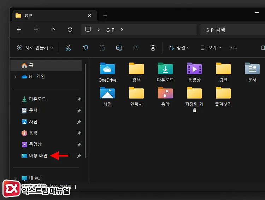
Task: Open the 연락처 folder
Action: (x=136, y=97)
